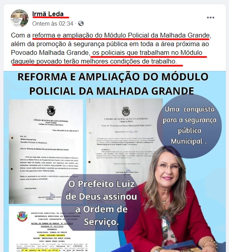
Task: Click the signature on the left letter
Action: click(52, 195)
